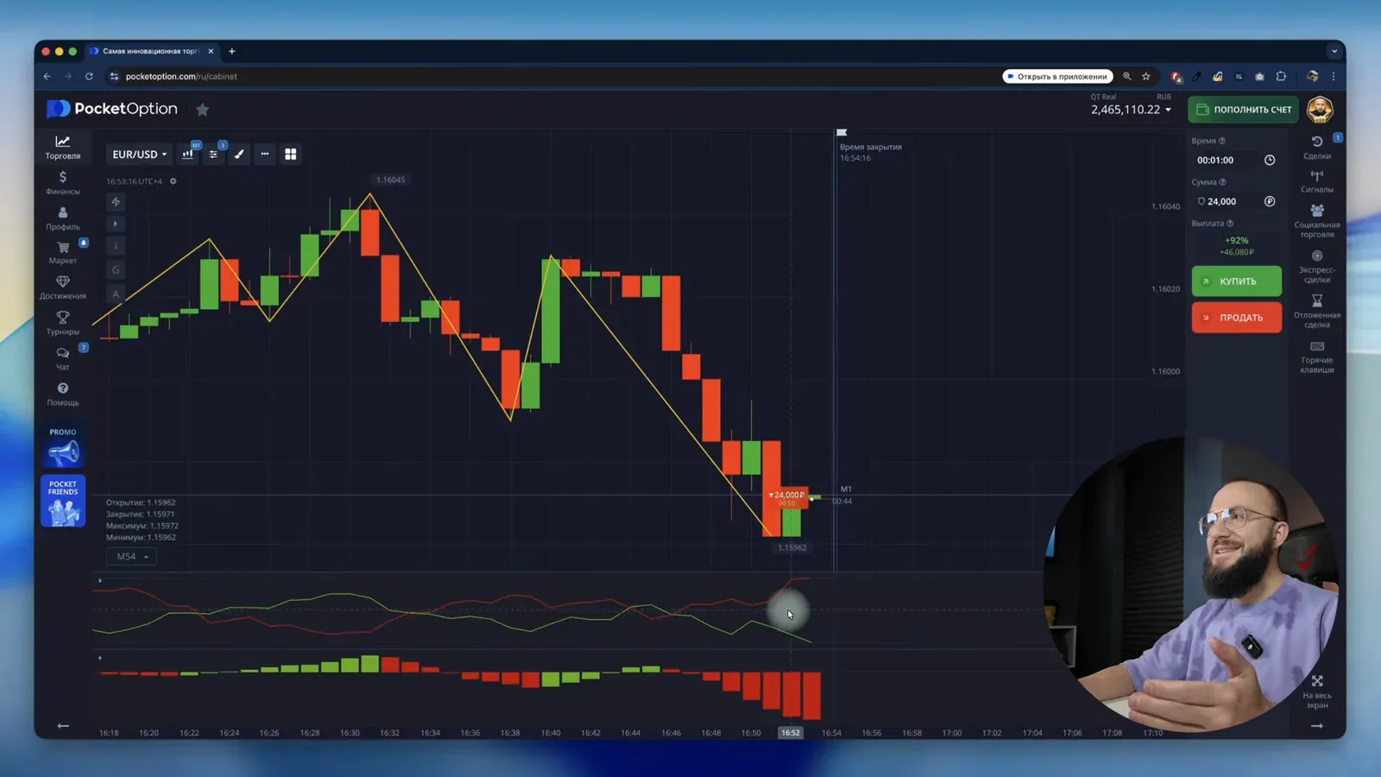Click the ruble icon beside amount
This screenshot has width=1381, height=777.
click(1270, 201)
